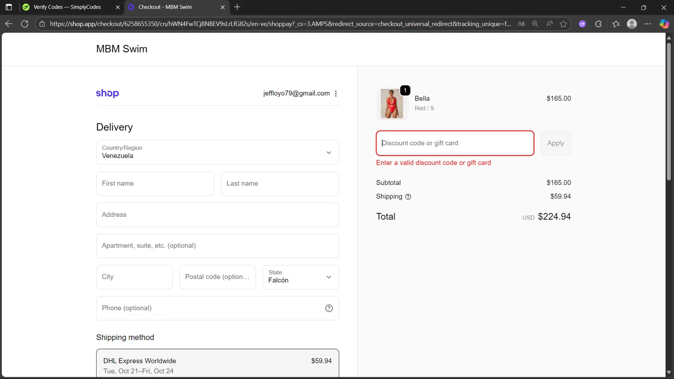
Task: Go back using browser back arrow
Action: click(9, 24)
